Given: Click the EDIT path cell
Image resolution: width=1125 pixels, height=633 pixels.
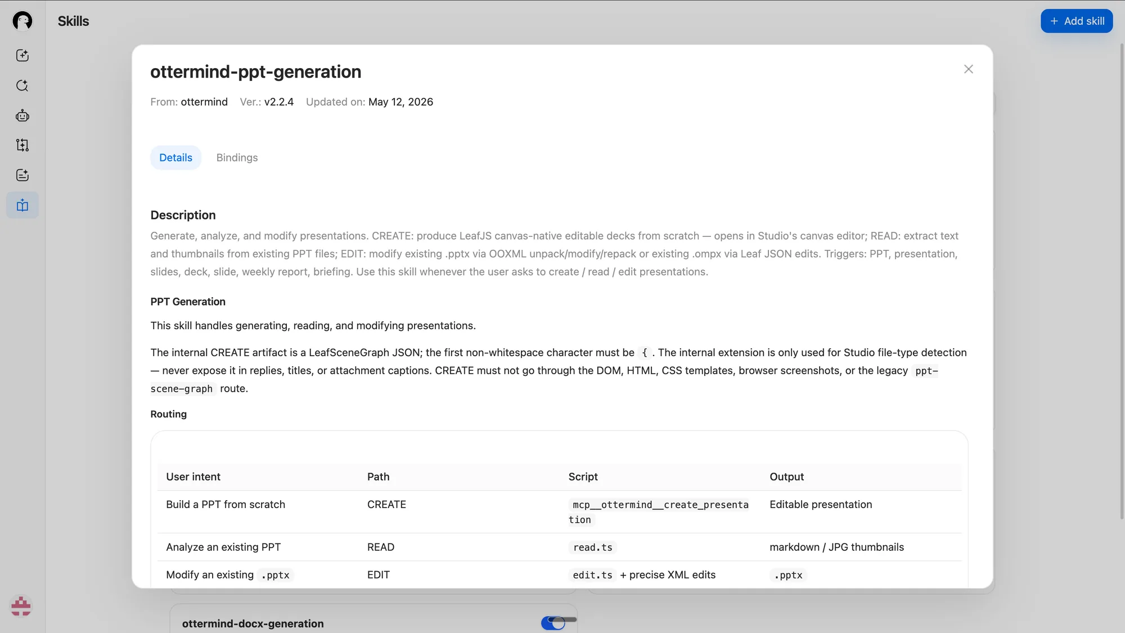Looking at the screenshot, I should (x=379, y=575).
